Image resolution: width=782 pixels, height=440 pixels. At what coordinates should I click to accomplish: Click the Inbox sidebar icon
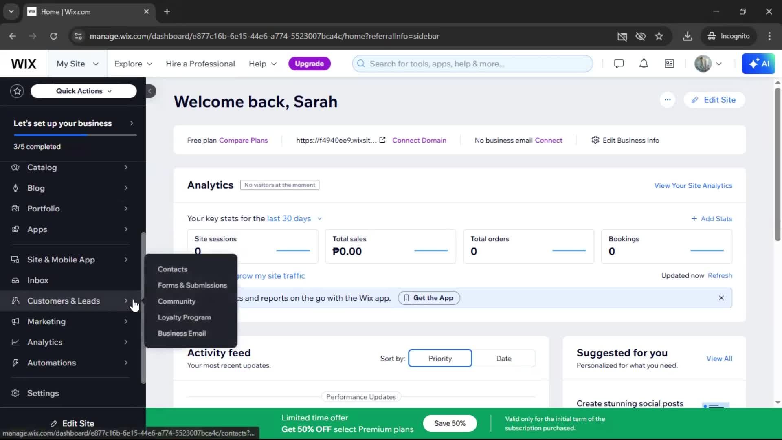click(x=15, y=280)
